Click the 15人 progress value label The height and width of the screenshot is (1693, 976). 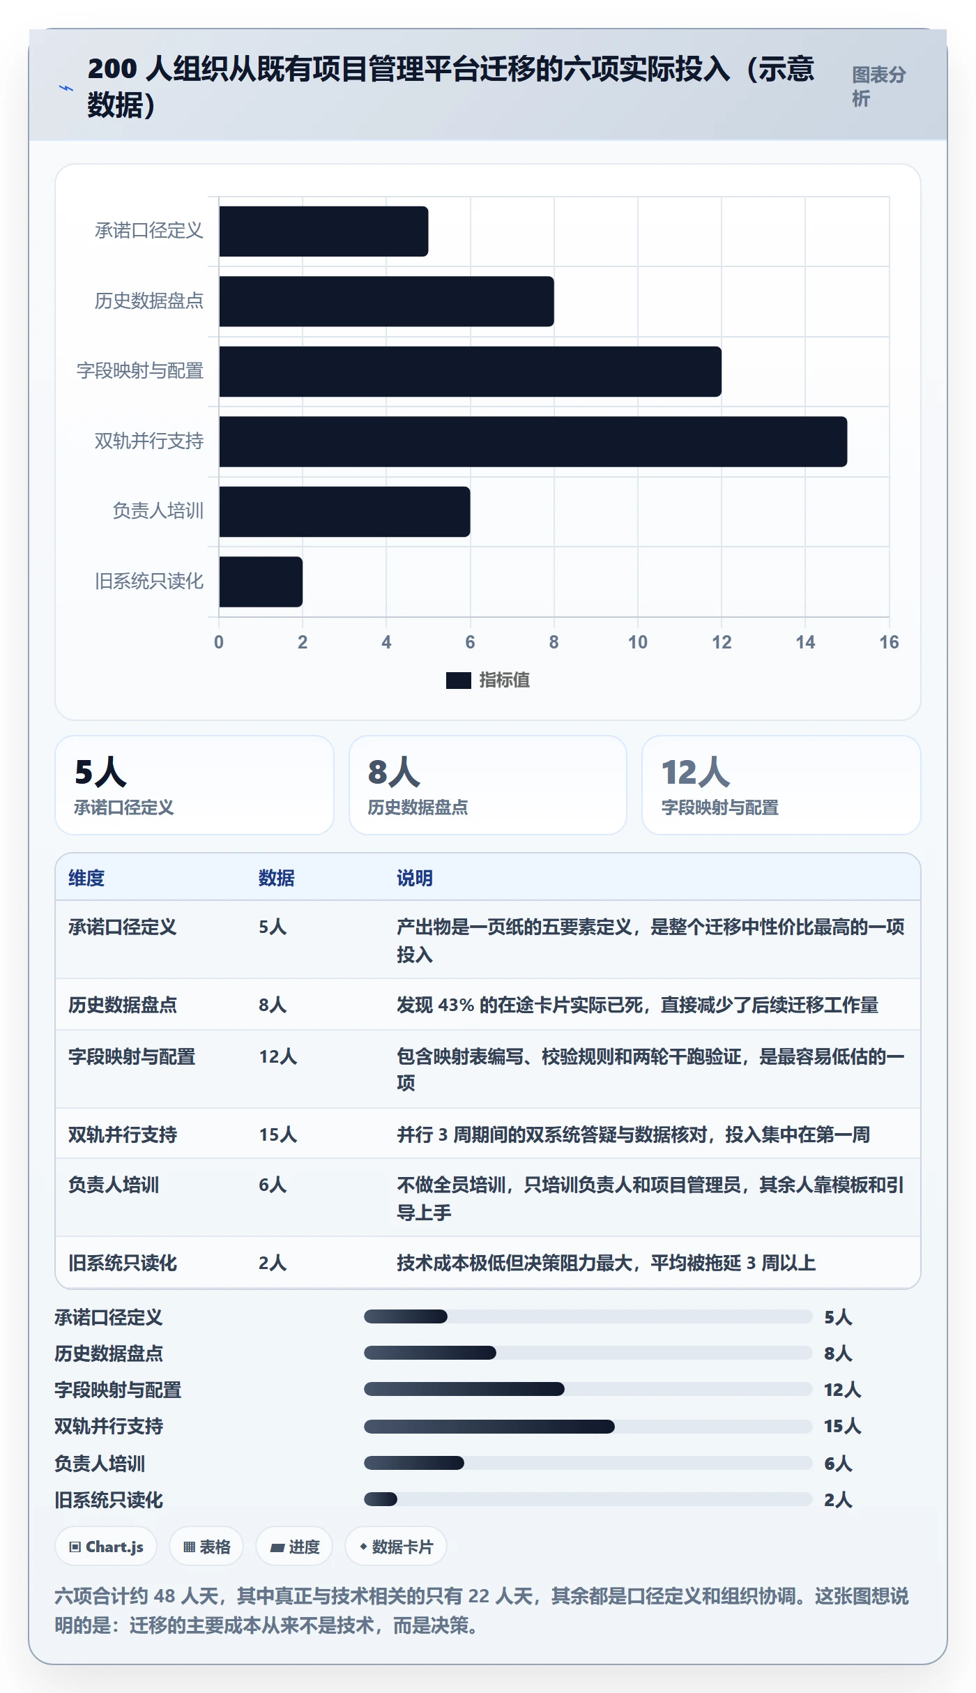842,1427
